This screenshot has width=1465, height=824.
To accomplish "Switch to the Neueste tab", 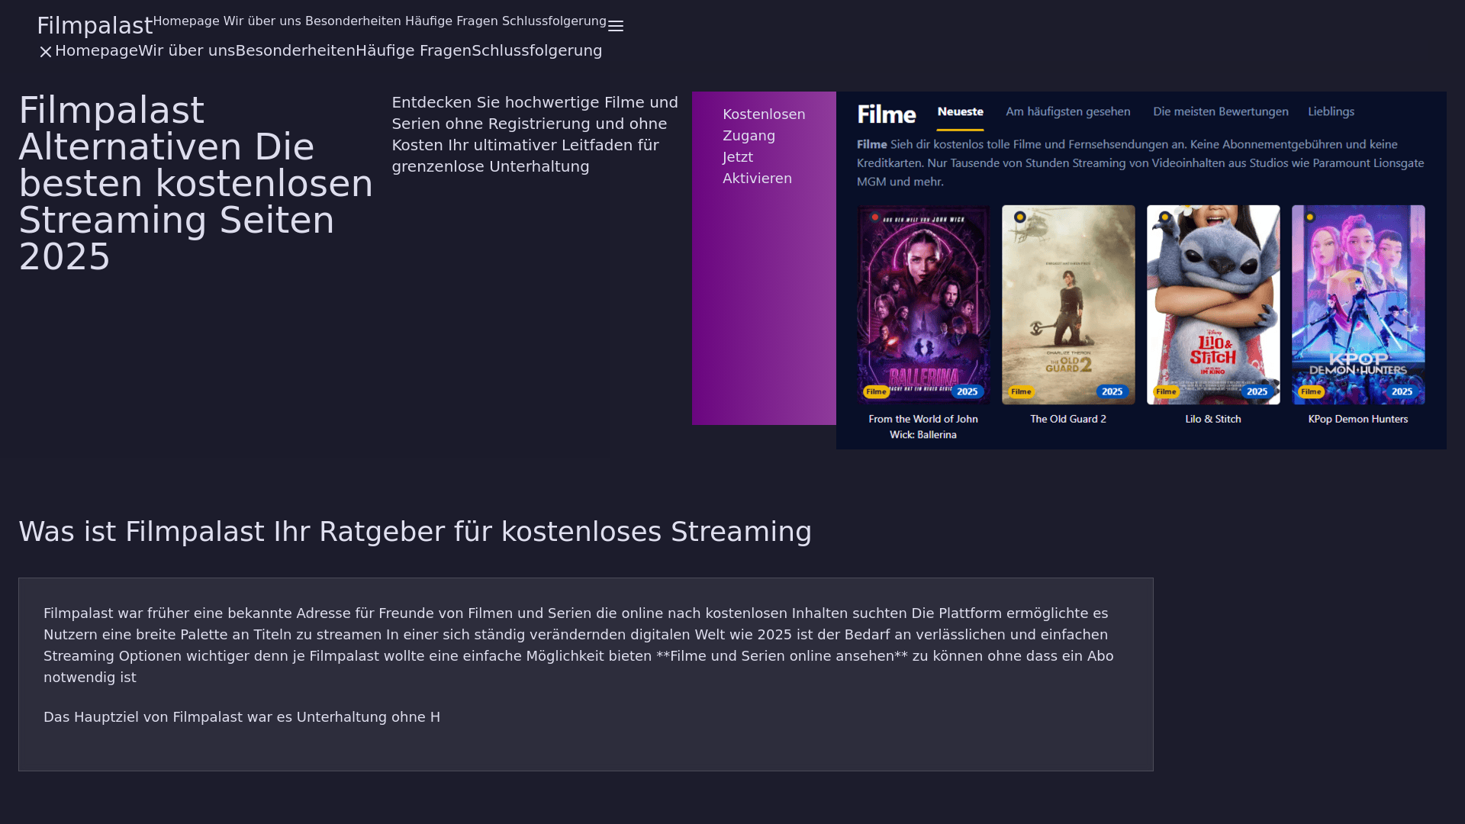I will tap(960, 112).
